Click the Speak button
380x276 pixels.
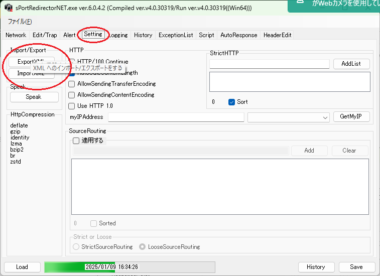pyautogui.click(x=34, y=97)
